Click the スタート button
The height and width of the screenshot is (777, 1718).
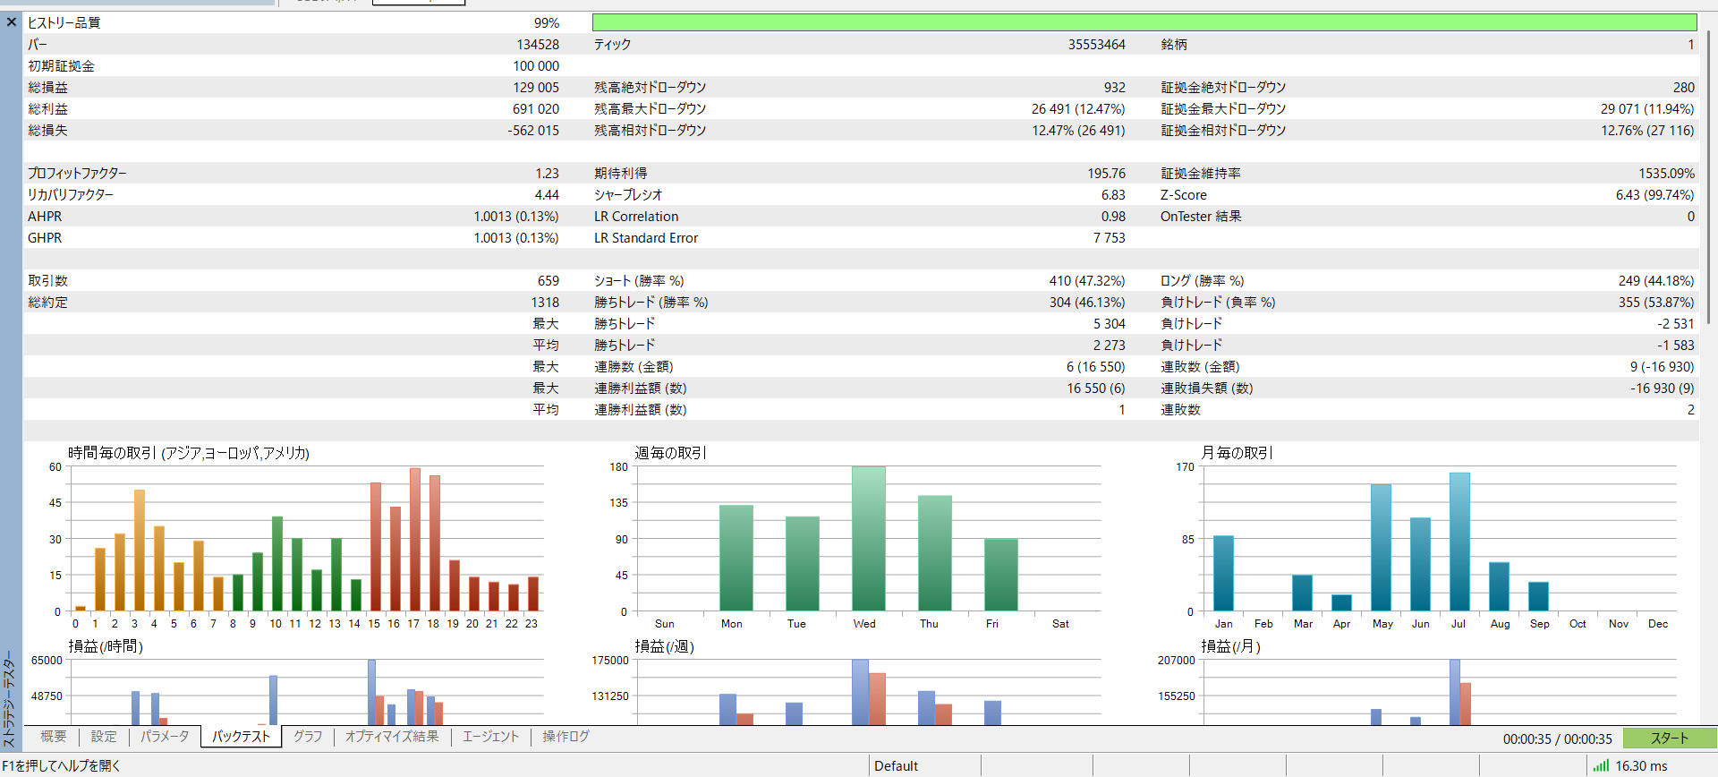(1669, 738)
